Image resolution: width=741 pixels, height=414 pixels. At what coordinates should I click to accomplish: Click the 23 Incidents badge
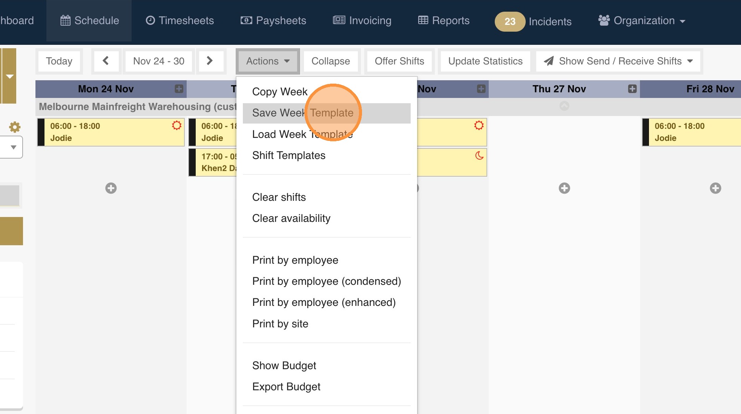509,21
